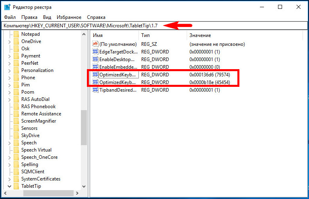
Task: Click the tree horizontal scrollbar thumb
Action: pyautogui.click(x=48, y=193)
